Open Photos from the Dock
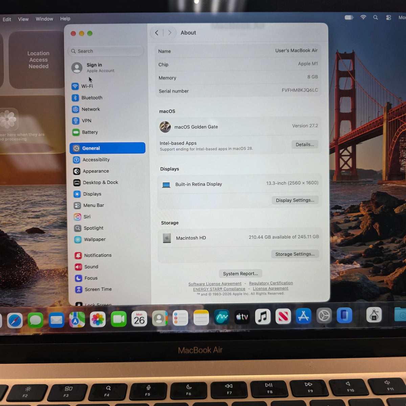 (x=98, y=319)
